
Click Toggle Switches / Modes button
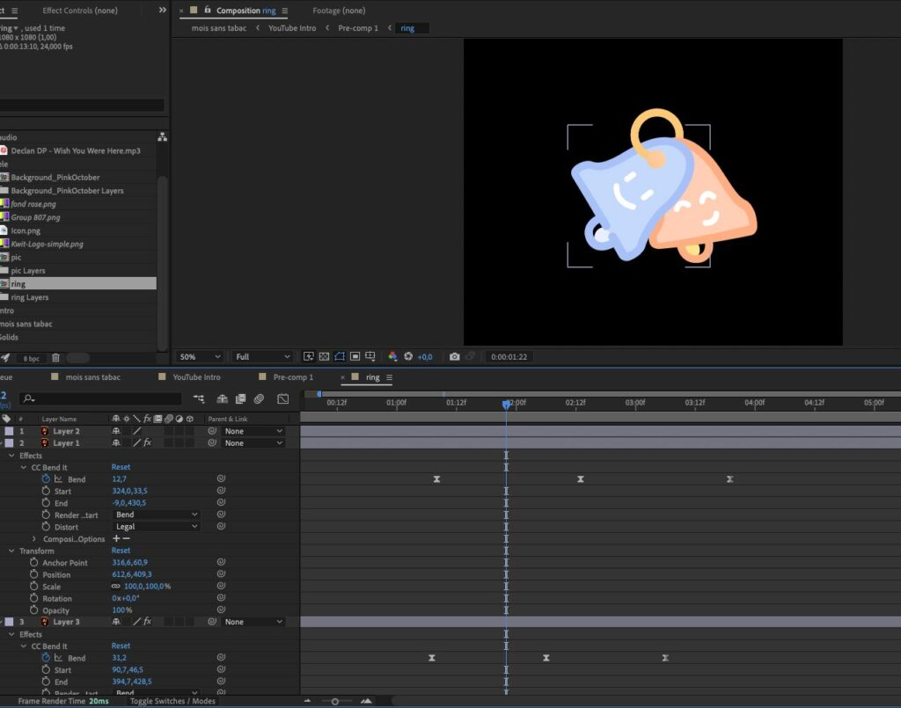coord(172,701)
